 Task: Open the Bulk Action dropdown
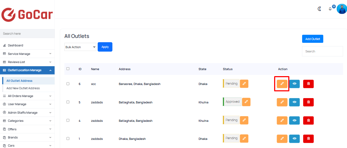point(80,47)
